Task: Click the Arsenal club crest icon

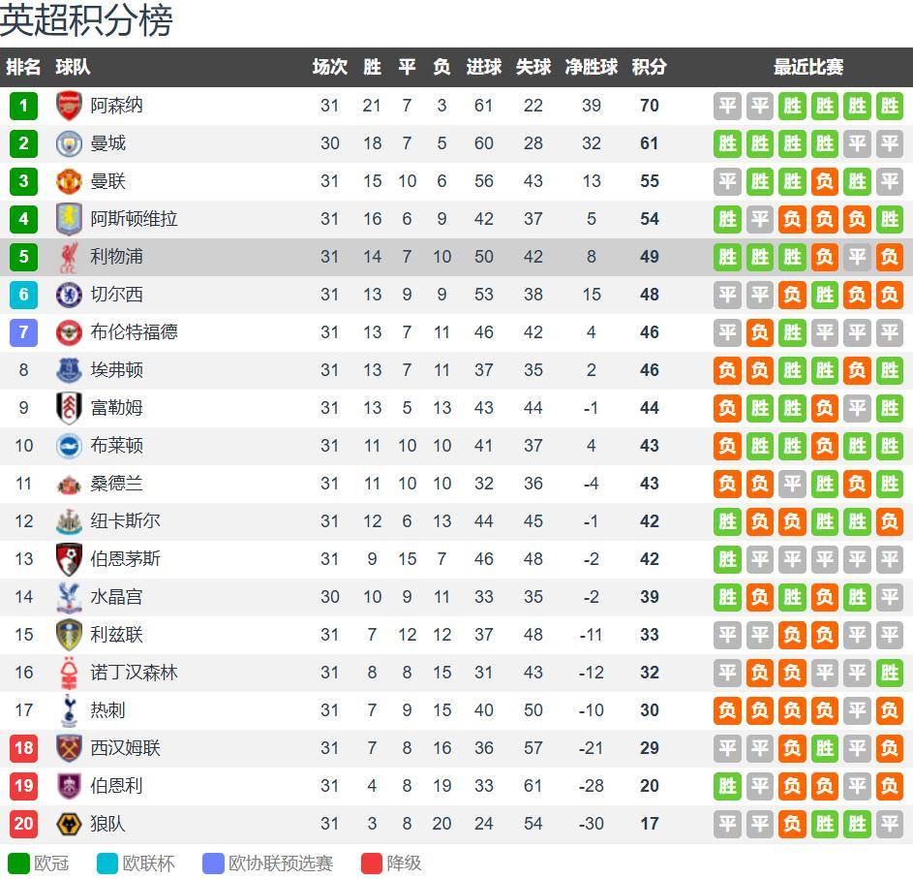Action: click(69, 106)
